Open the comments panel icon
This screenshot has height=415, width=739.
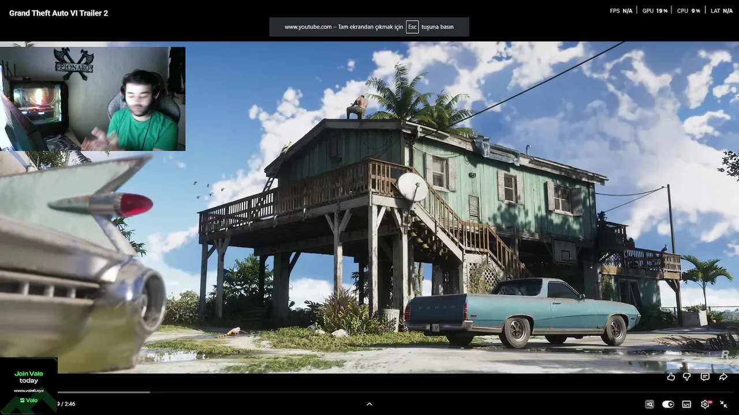point(705,377)
